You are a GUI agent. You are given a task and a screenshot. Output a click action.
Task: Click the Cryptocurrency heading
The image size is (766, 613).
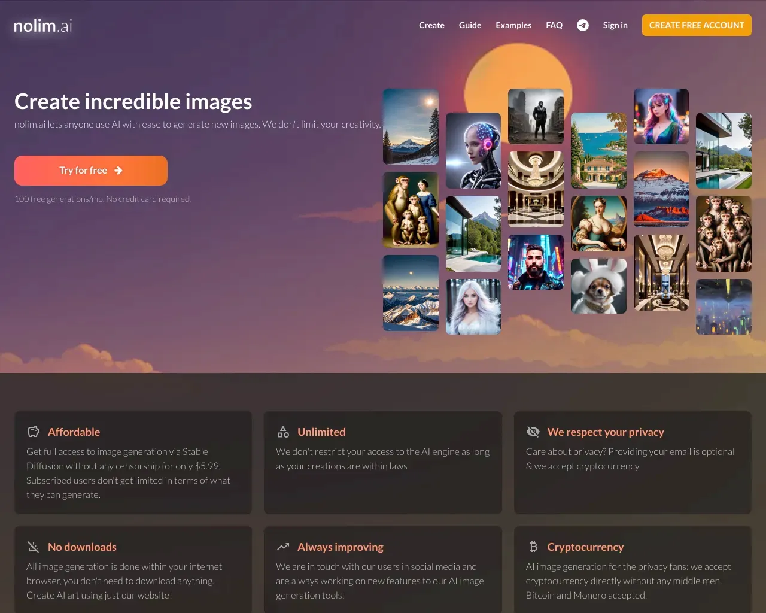[585, 547]
